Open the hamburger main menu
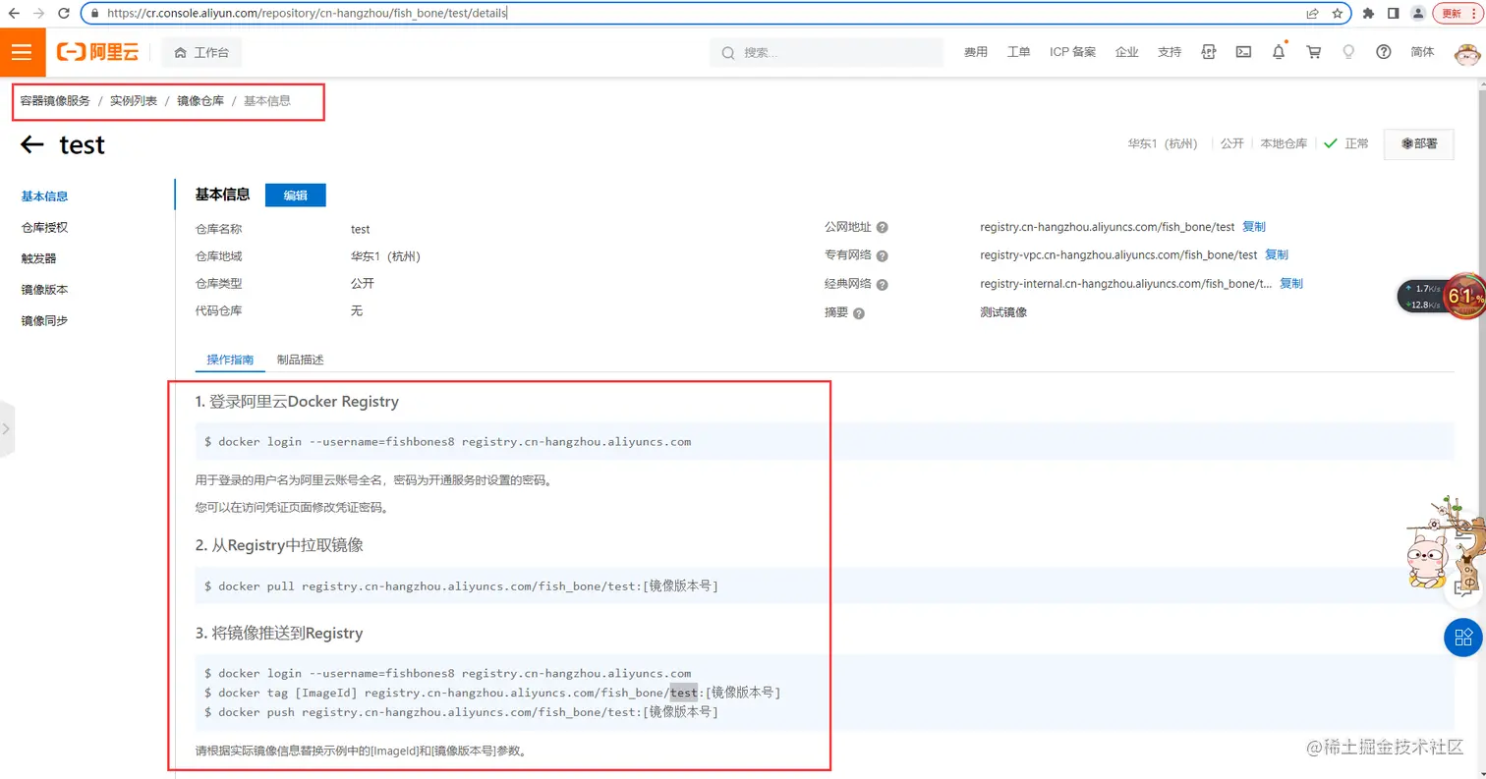 (x=23, y=52)
